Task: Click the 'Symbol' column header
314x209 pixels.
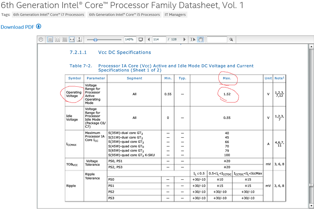Action: 75,78
